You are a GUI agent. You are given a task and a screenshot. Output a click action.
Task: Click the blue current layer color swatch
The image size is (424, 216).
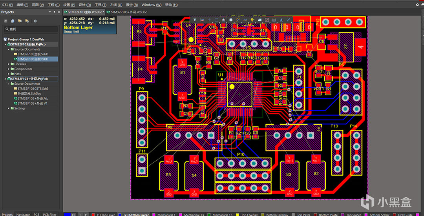[x=67, y=214]
